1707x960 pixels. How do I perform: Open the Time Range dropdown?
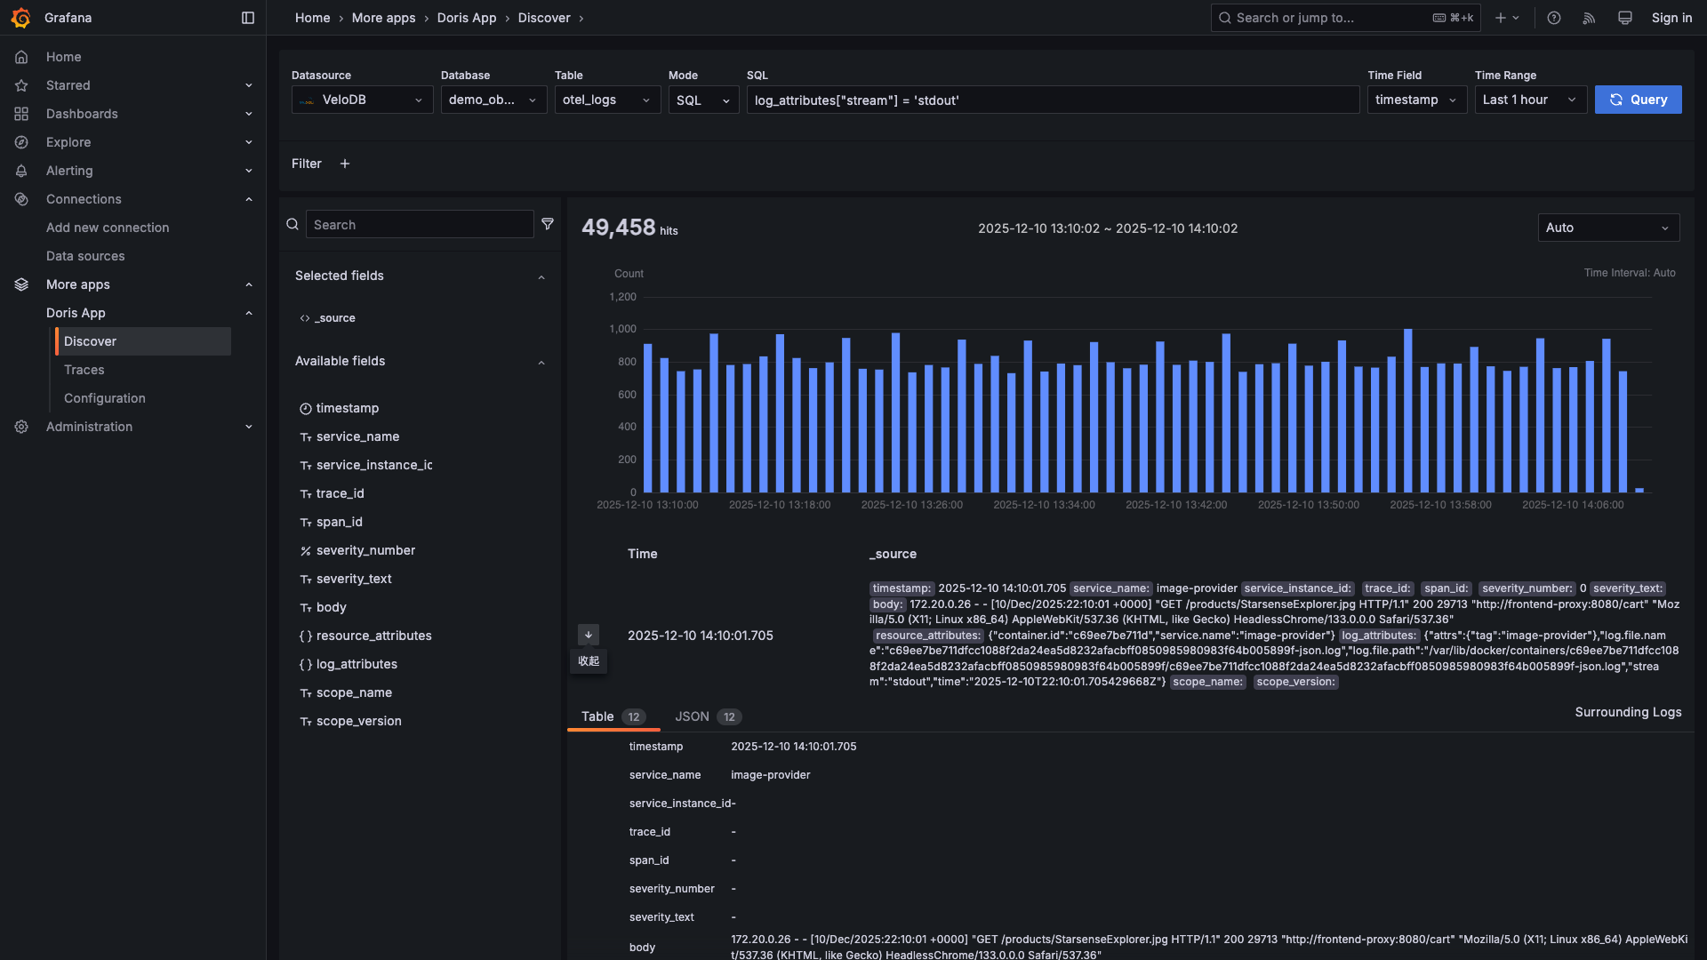[x=1530, y=100]
